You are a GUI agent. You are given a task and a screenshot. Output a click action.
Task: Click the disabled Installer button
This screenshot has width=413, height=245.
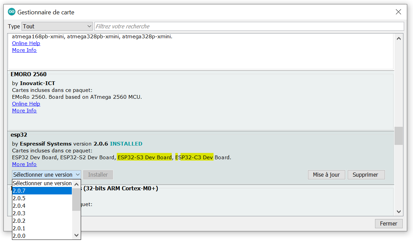tap(98, 175)
